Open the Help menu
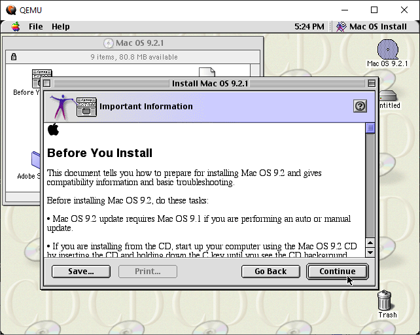This screenshot has height=335, width=420. coord(60,27)
